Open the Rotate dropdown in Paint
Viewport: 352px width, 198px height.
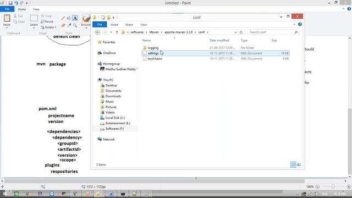point(48,27)
